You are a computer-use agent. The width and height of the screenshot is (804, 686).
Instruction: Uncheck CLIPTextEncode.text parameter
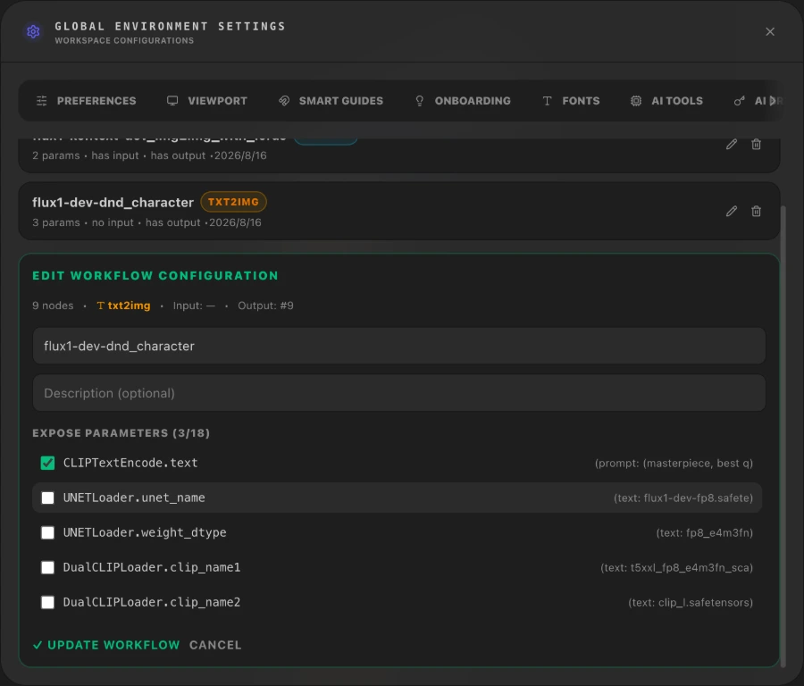click(x=47, y=463)
